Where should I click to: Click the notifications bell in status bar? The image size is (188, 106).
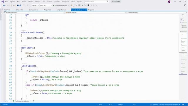point(183,105)
